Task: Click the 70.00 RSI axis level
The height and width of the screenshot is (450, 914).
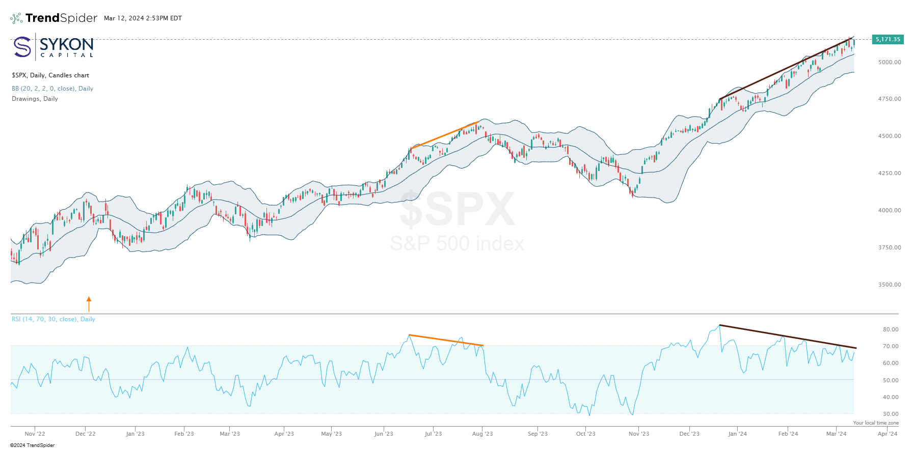Action: click(x=891, y=346)
